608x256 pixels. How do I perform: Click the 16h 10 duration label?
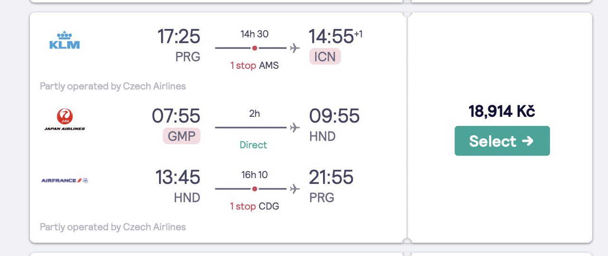click(255, 175)
